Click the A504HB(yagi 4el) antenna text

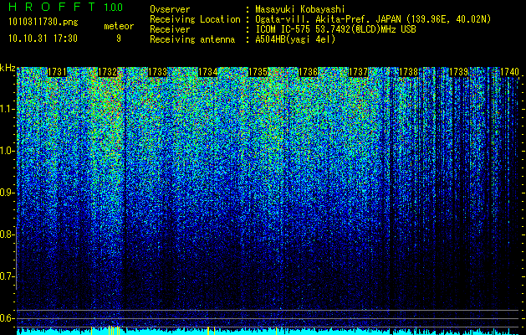tap(295, 39)
